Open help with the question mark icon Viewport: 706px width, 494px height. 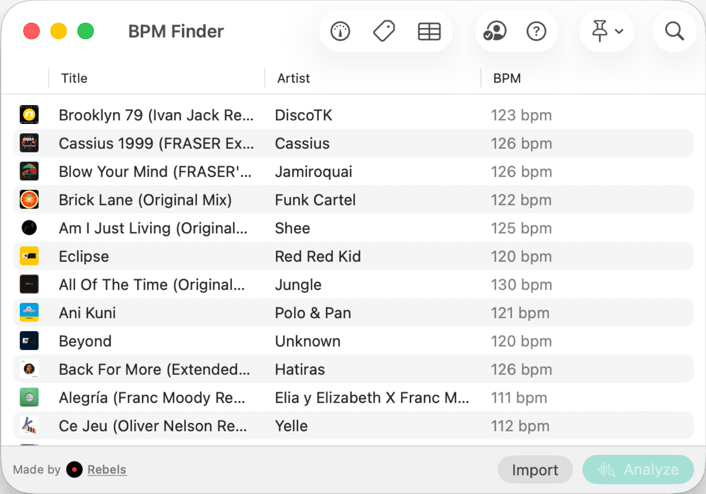pyautogui.click(x=536, y=31)
